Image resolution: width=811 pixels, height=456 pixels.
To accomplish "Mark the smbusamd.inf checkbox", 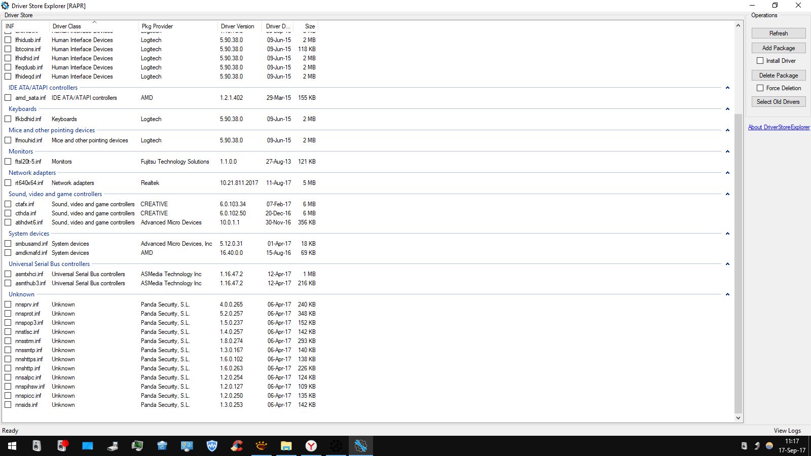I will coord(8,244).
